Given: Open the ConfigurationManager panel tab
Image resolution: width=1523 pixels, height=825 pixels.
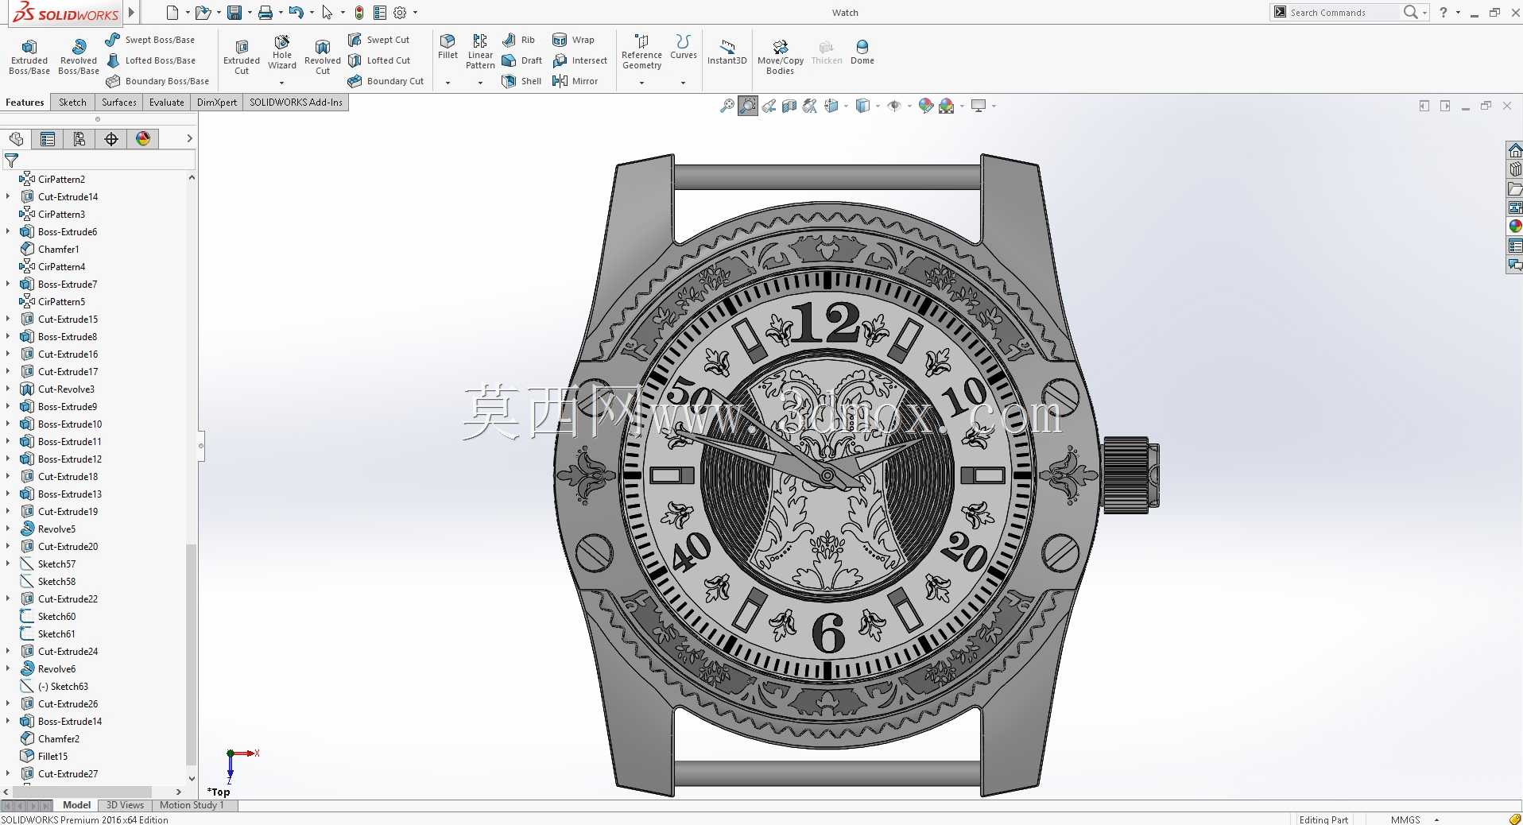Looking at the screenshot, I should [x=79, y=139].
